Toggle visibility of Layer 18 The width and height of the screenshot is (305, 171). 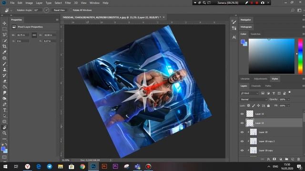(242, 132)
